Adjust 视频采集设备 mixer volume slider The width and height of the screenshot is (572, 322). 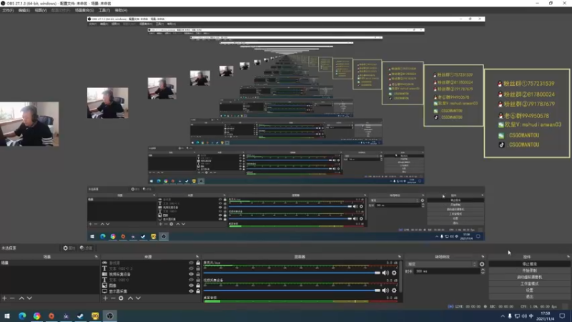point(292,291)
